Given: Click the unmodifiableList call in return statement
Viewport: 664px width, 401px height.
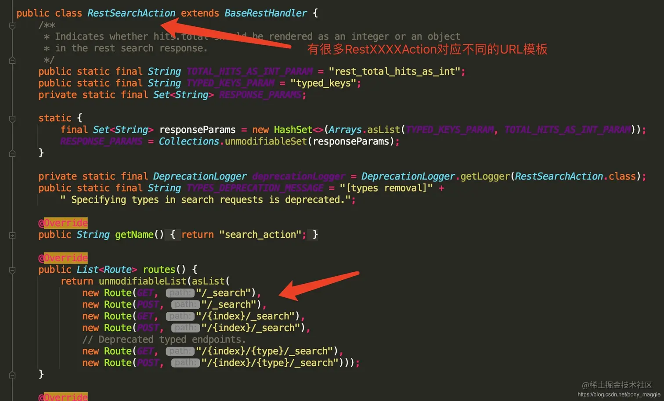Looking at the screenshot, I should 142,281.
